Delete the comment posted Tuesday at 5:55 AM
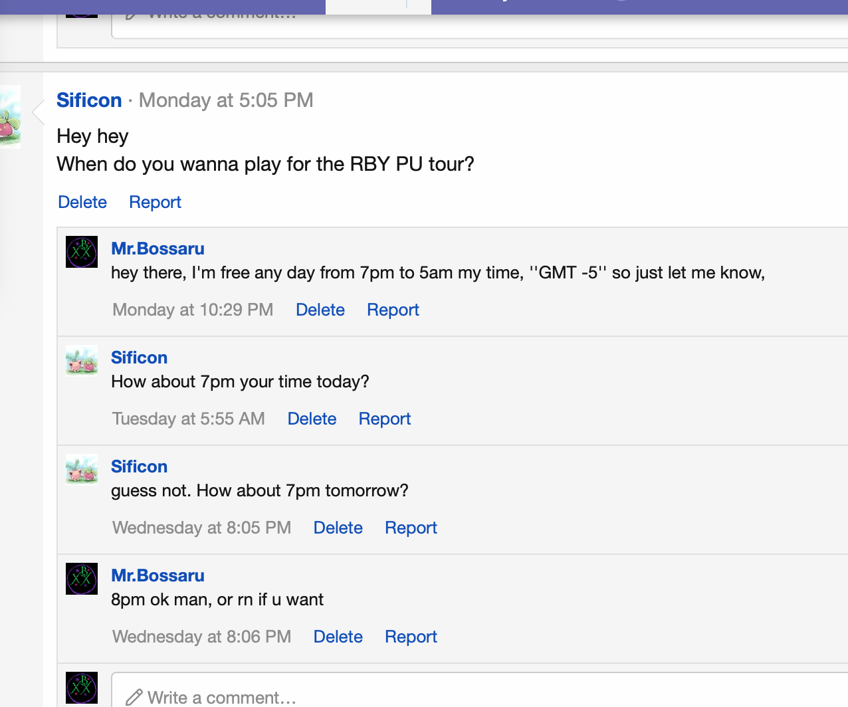Viewport: 848px width, 707px height. click(312, 419)
